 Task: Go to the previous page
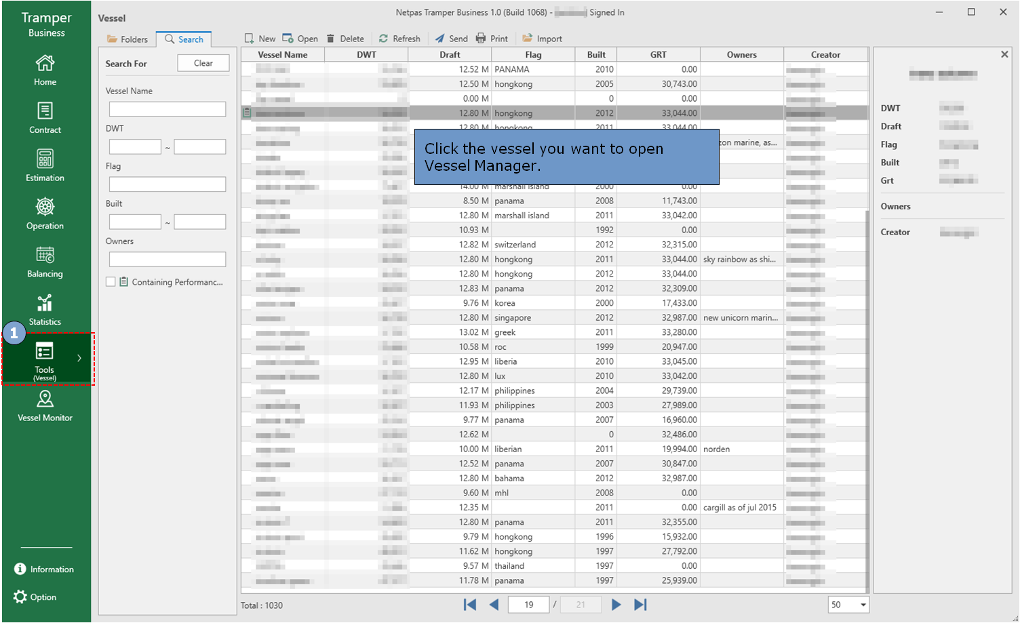coord(494,605)
